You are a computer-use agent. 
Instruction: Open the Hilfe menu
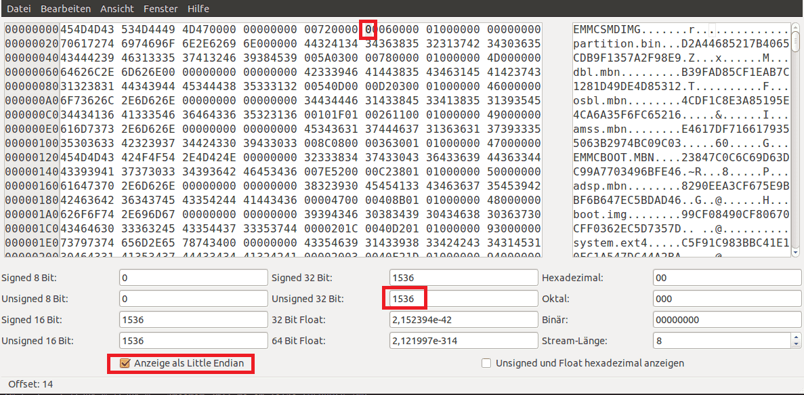pyautogui.click(x=198, y=9)
